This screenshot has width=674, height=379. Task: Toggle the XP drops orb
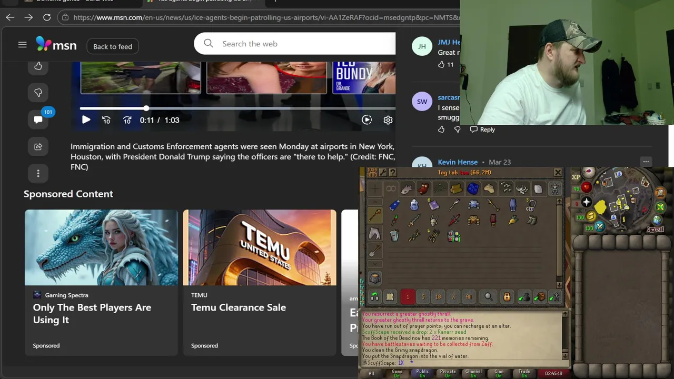576,177
